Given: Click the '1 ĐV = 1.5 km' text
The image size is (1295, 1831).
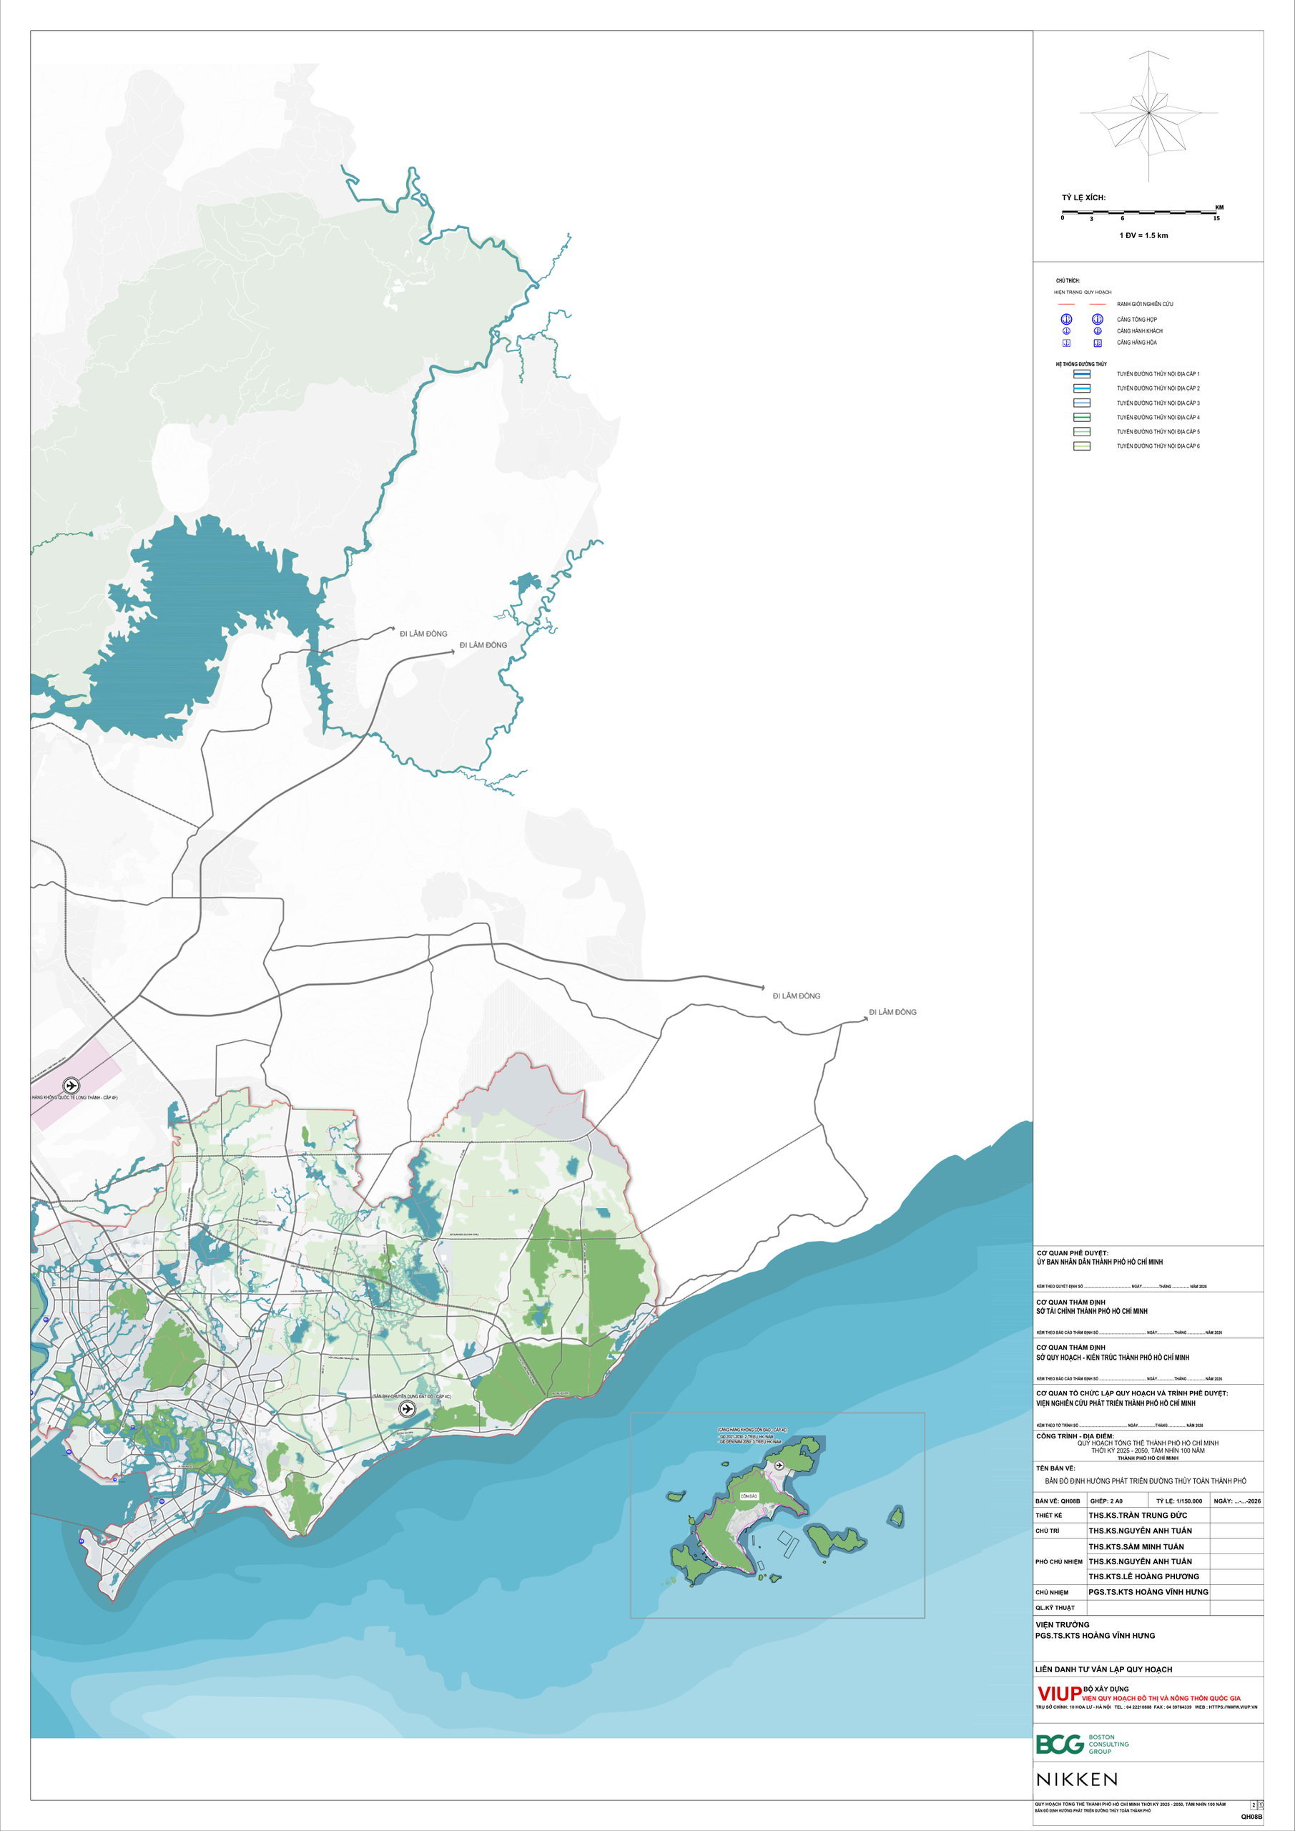Looking at the screenshot, I should [1143, 235].
